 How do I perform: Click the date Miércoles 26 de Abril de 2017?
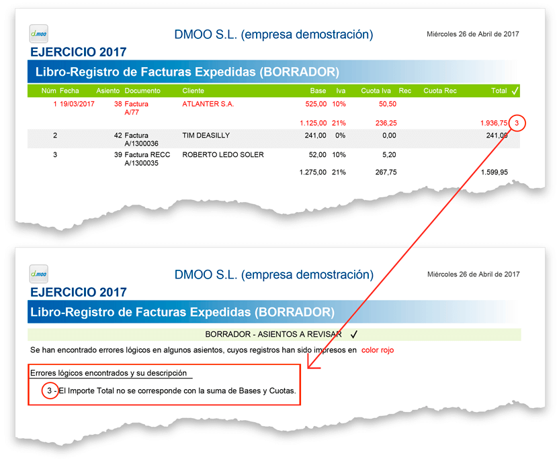coord(474,32)
